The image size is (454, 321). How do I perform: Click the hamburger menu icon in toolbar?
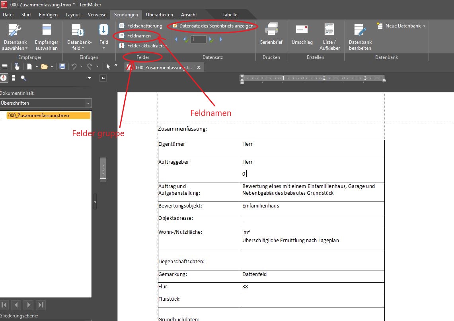tap(5, 67)
